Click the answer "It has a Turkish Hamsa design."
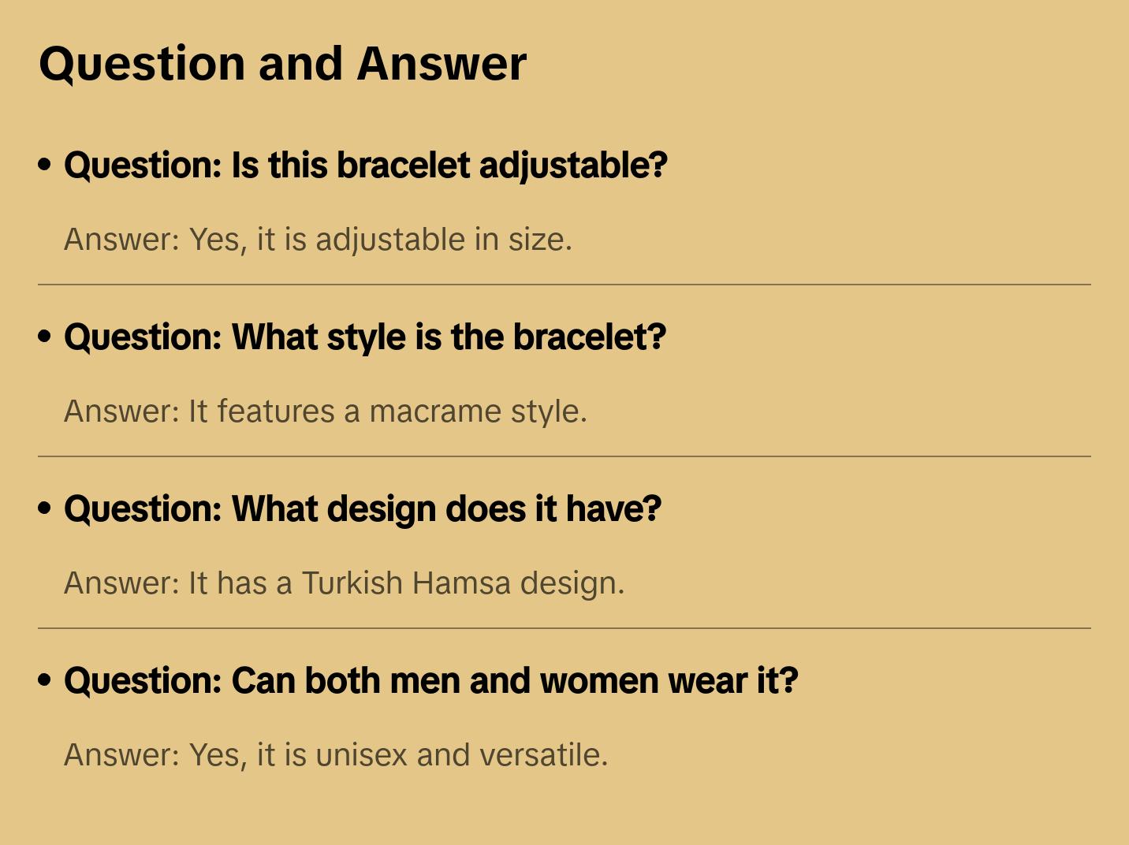Screen dimensions: 1129x845 344,583
